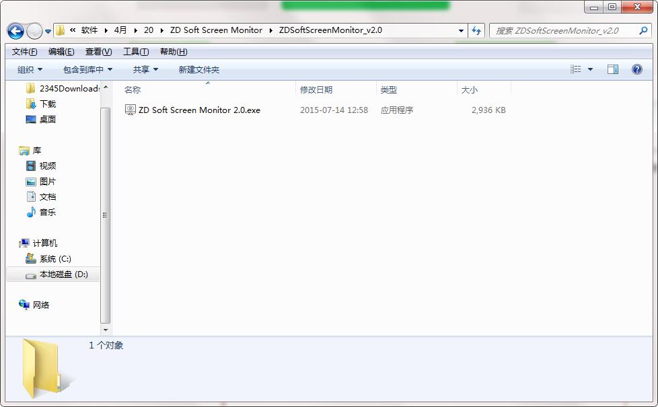
Task: Click the exe file's monitor icon
Action: click(131, 110)
